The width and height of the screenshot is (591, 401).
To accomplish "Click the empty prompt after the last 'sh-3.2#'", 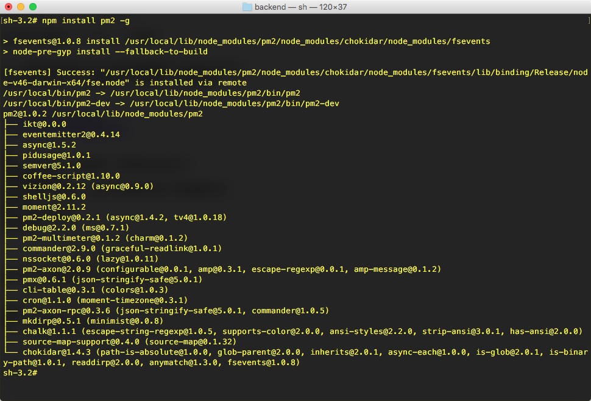I will [42, 373].
